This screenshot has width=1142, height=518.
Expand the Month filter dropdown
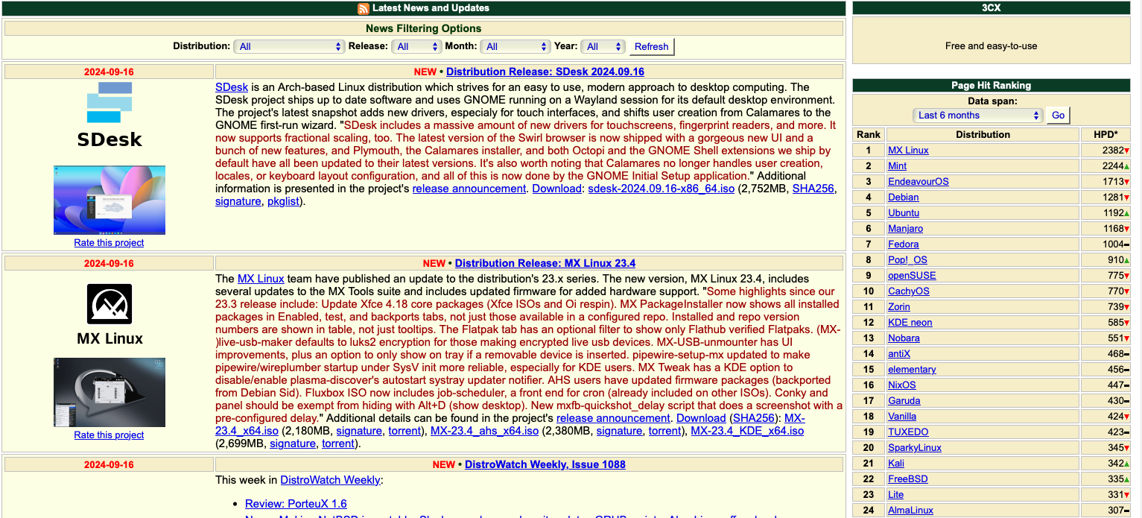click(x=516, y=46)
